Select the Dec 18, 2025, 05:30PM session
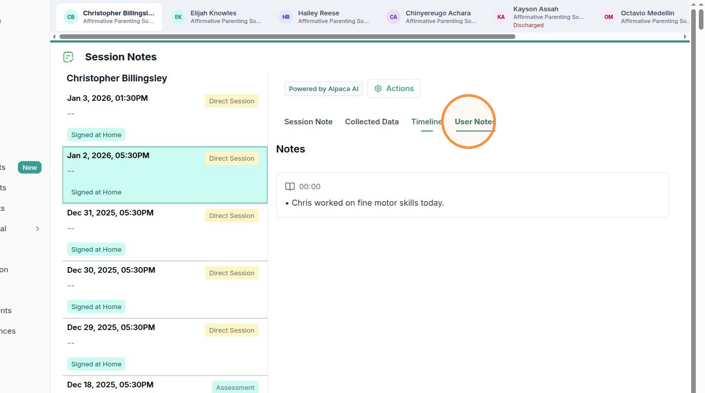Screen dimensions: 705x393 (165, 385)
